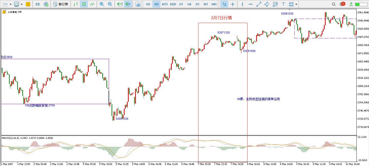Screen dimensions: 369x166
Task: Zoom out of the chart
Action: point(110,4)
